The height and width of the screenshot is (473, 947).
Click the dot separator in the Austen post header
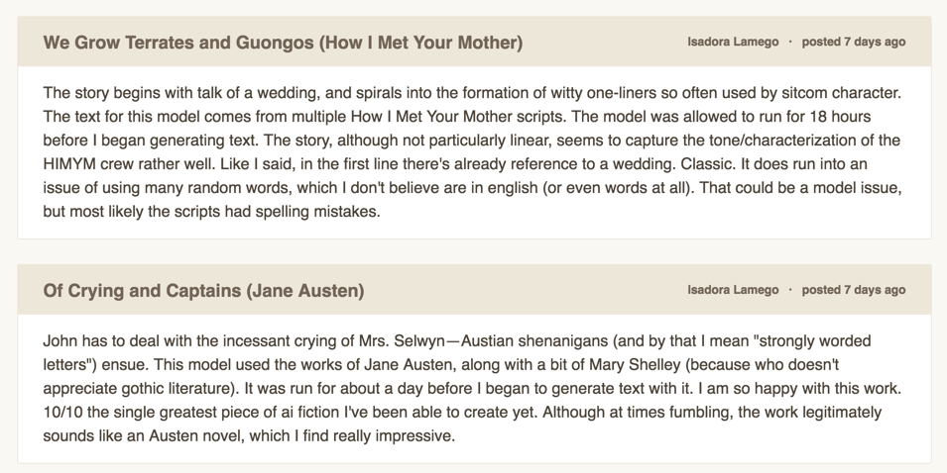790,290
